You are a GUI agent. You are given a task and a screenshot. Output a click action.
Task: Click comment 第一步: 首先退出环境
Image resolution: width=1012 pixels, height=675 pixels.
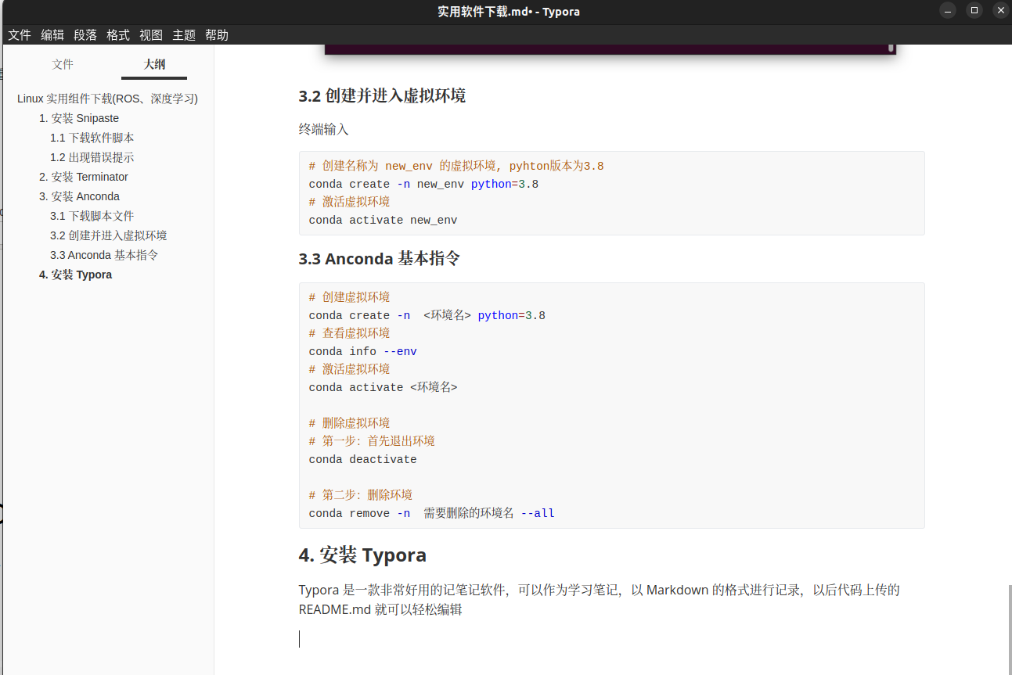pyautogui.click(x=372, y=442)
